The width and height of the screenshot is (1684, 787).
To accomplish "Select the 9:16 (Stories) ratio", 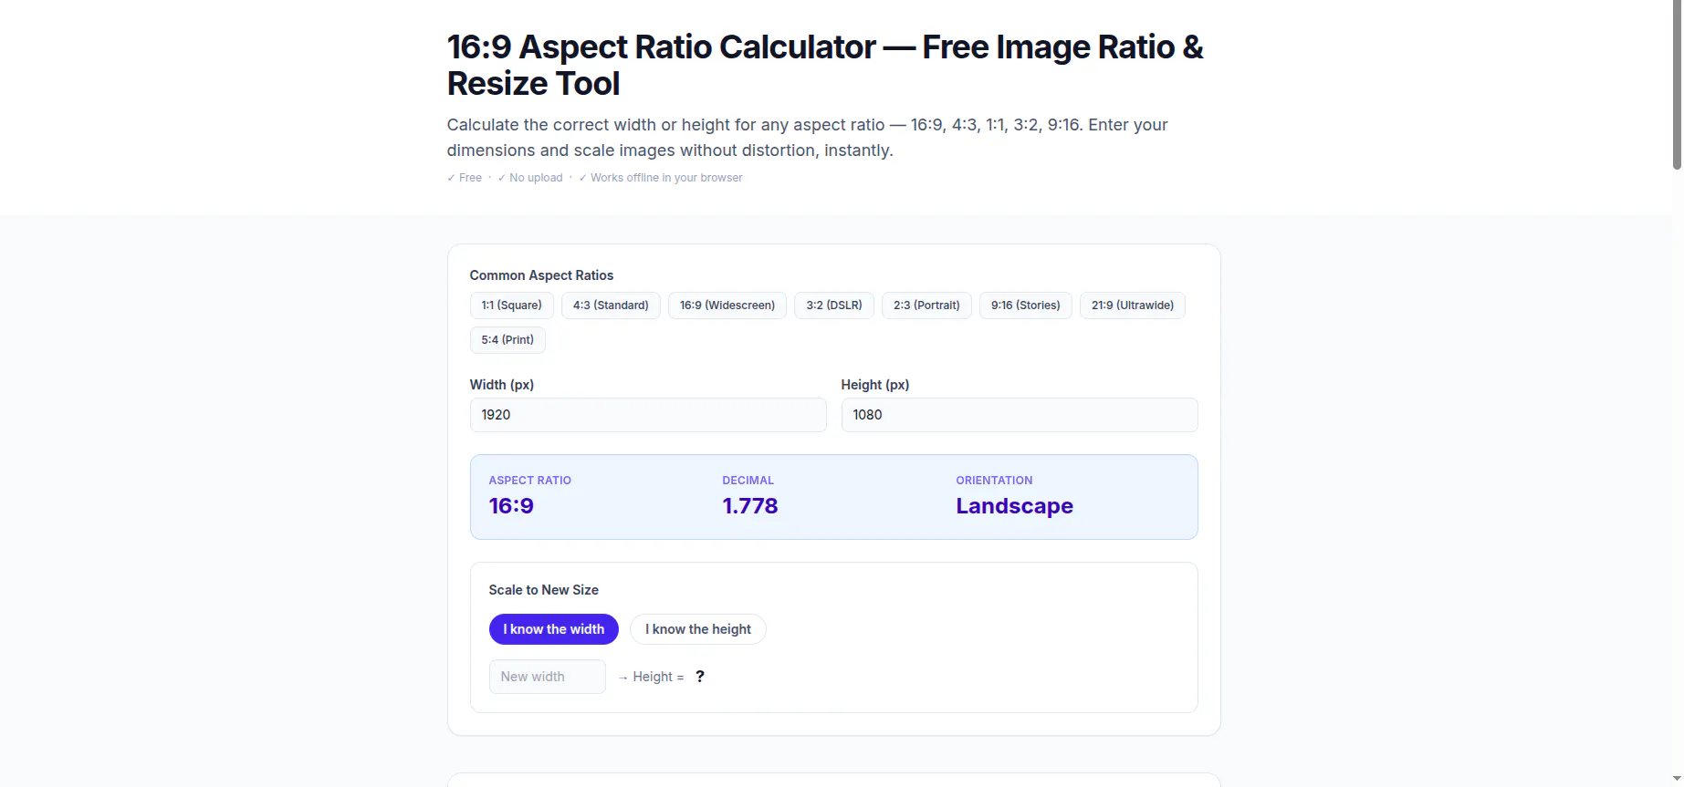I will click(1026, 305).
